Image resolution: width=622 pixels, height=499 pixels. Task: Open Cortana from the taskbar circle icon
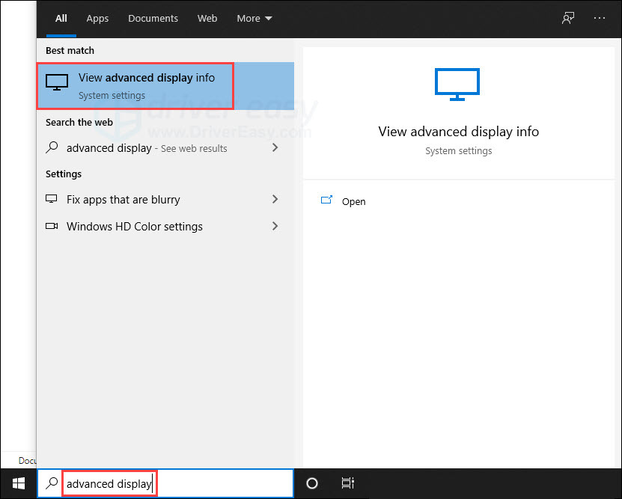[312, 483]
